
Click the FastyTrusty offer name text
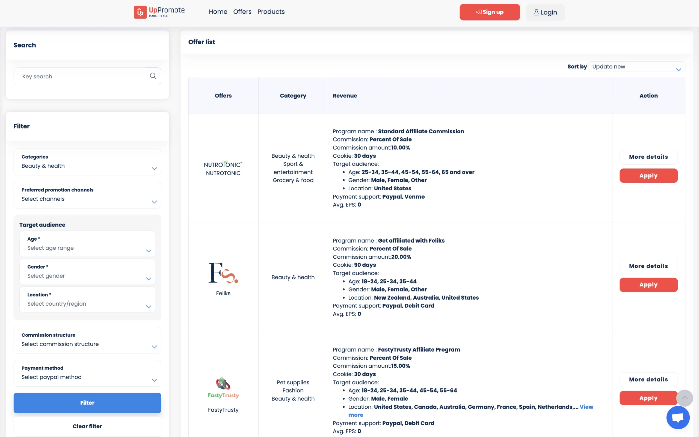(x=223, y=410)
